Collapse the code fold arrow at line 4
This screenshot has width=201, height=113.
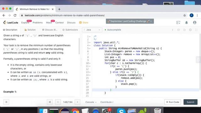coord(90,46)
